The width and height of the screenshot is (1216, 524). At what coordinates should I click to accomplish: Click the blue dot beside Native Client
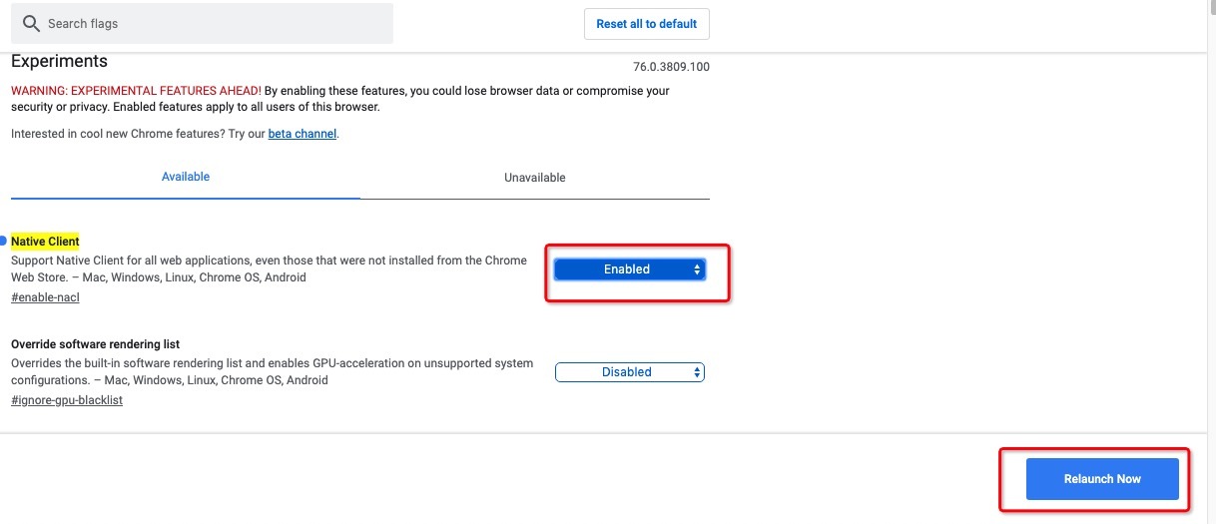(3, 242)
